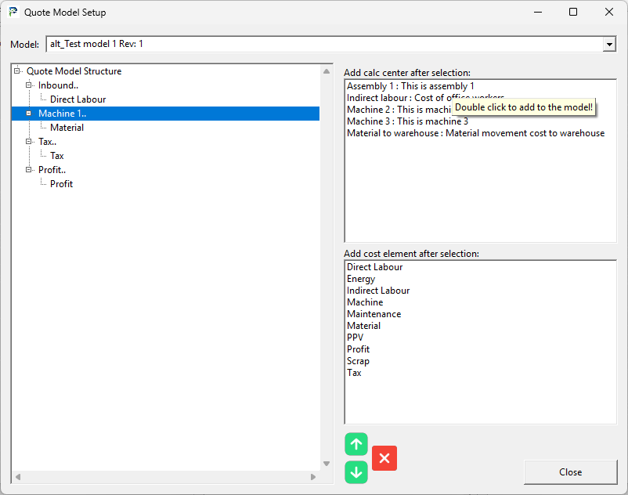Select Material to warehouse calc center
This screenshot has width=628, height=495.
475,133
